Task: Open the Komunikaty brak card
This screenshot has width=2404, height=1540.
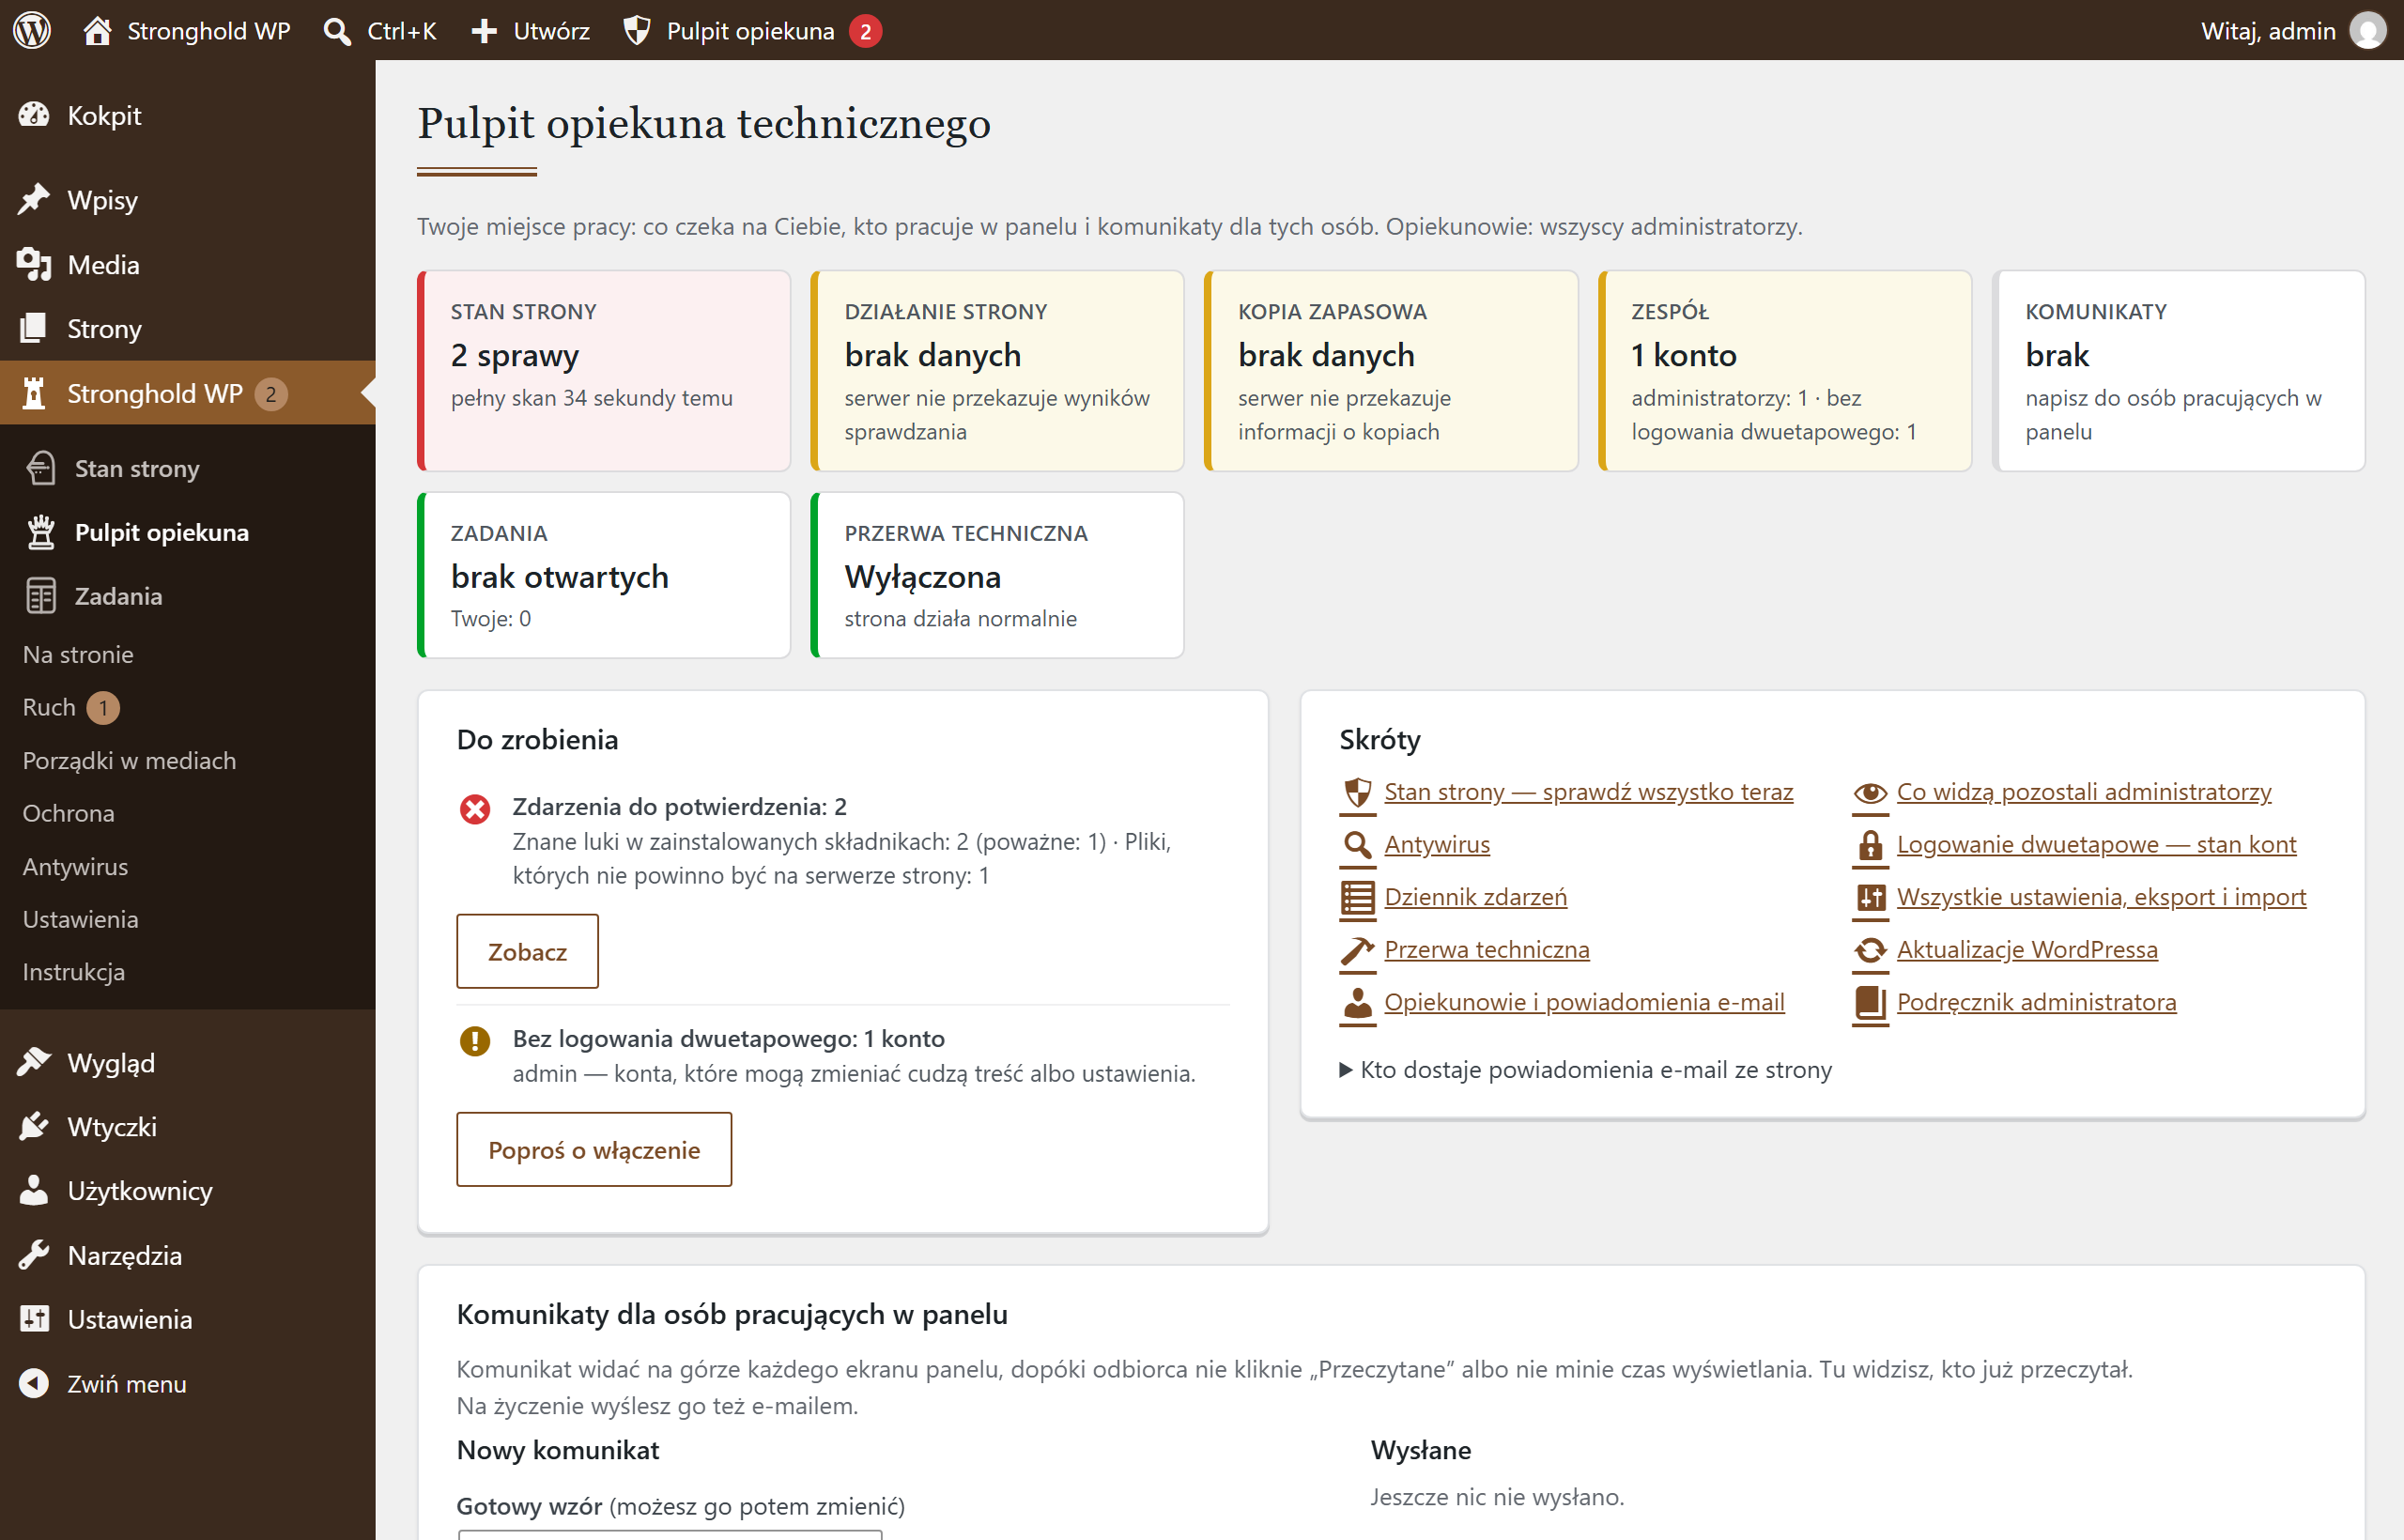Action: click(2179, 371)
